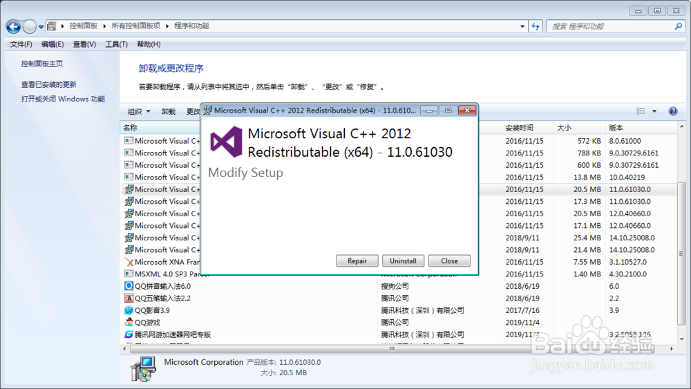Select QQ拼音输入法6.0 program icon
Viewport: 691px width, 389px height.
tap(129, 286)
